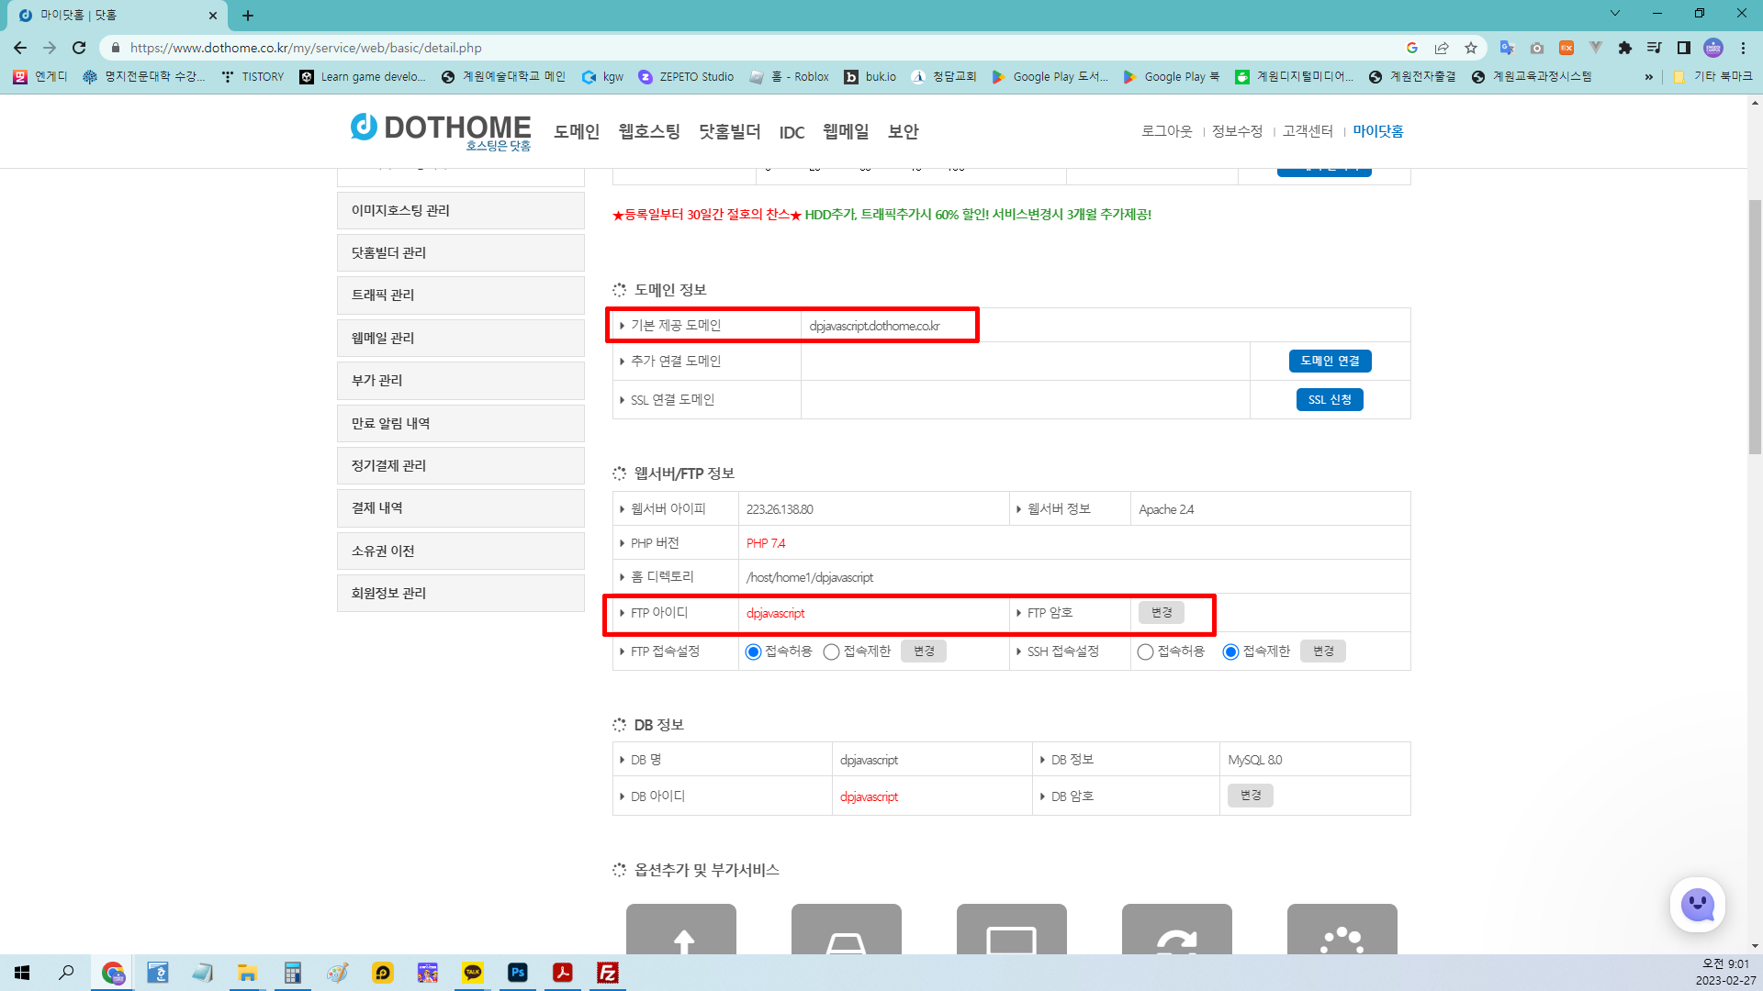Image resolution: width=1763 pixels, height=991 pixels.
Task: Open the tab search dropdown arrow
Action: 1615,14
